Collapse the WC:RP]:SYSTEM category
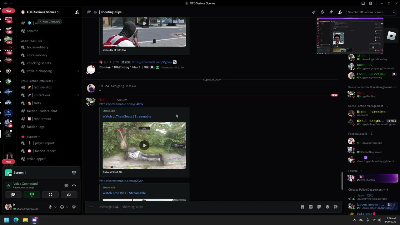Image resolution: width=400 pixels, height=225 pixels. 33,41
